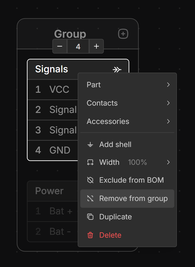Screen dimensions: 195x267
Task: Click the width icon in context menu
Action: coord(90,162)
